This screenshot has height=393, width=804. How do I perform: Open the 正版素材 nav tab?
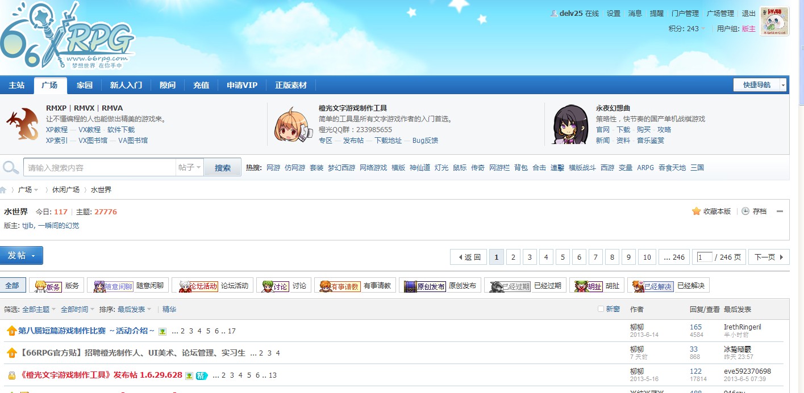291,86
